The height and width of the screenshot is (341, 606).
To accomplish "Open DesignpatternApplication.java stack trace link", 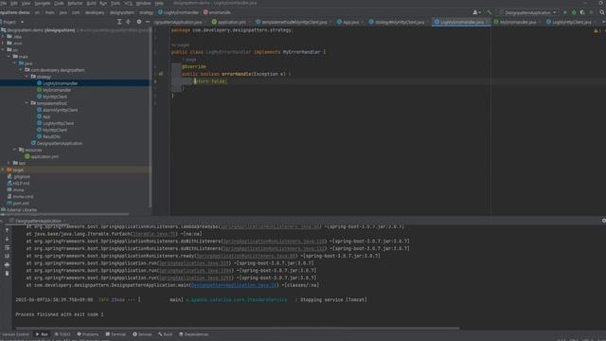I will click(234, 285).
